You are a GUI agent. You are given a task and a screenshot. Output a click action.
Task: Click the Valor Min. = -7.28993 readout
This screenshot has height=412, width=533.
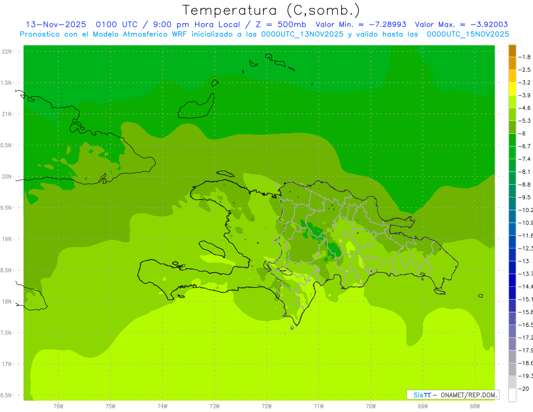click(x=362, y=24)
